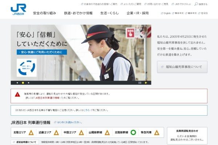Screen dimensions: 218x145
Task: Click the 遅延証明書について button
Action: [x=25, y=142]
